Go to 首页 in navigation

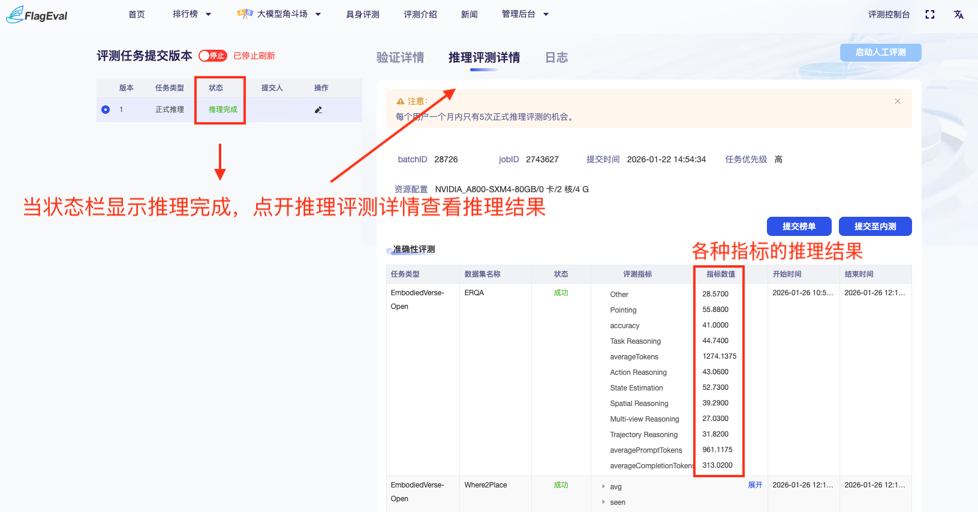pyautogui.click(x=137, y=14)
